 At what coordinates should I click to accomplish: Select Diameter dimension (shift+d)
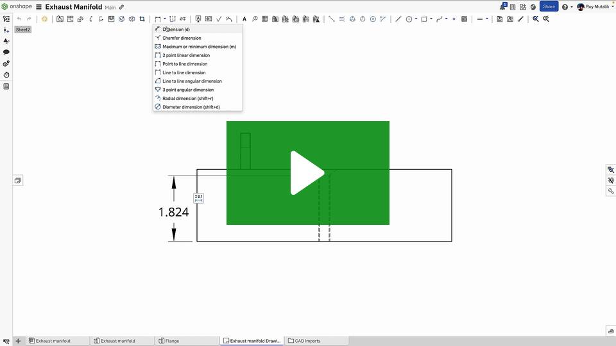[198, 107]
